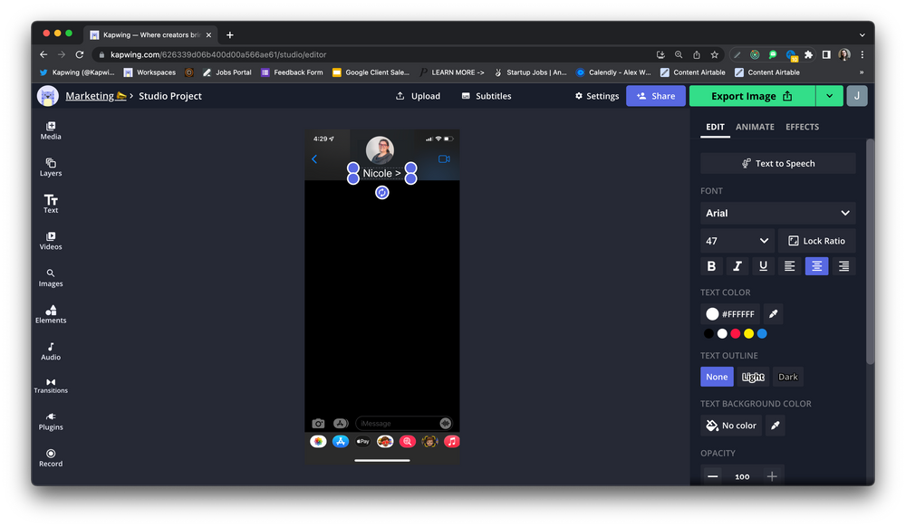
Task: Open the Elements panel
Action: [51, 313]
